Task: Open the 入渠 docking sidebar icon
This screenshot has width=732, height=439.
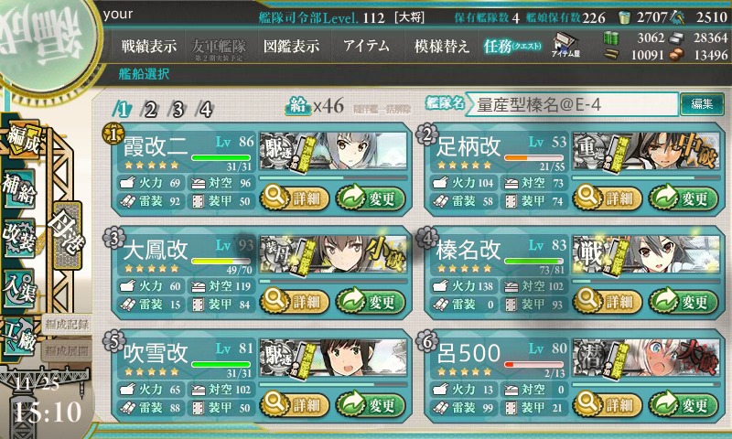Action: pos(19,288)
